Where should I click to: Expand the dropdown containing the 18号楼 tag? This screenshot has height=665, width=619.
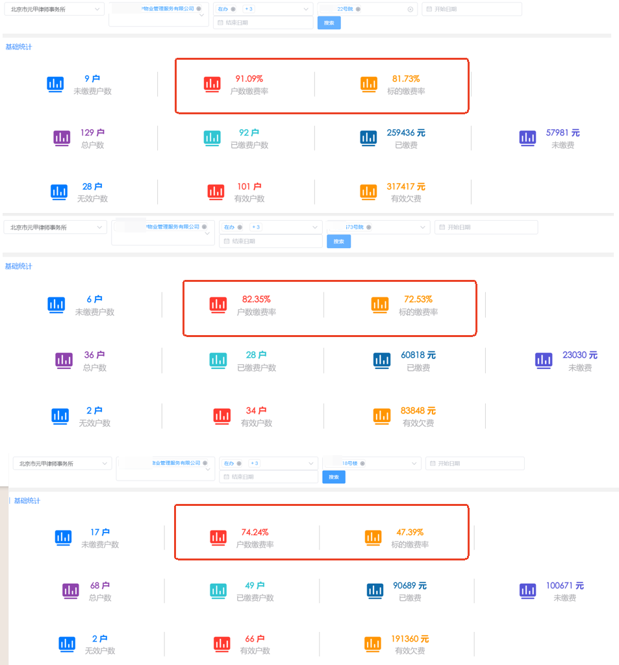tap(414, 464)
